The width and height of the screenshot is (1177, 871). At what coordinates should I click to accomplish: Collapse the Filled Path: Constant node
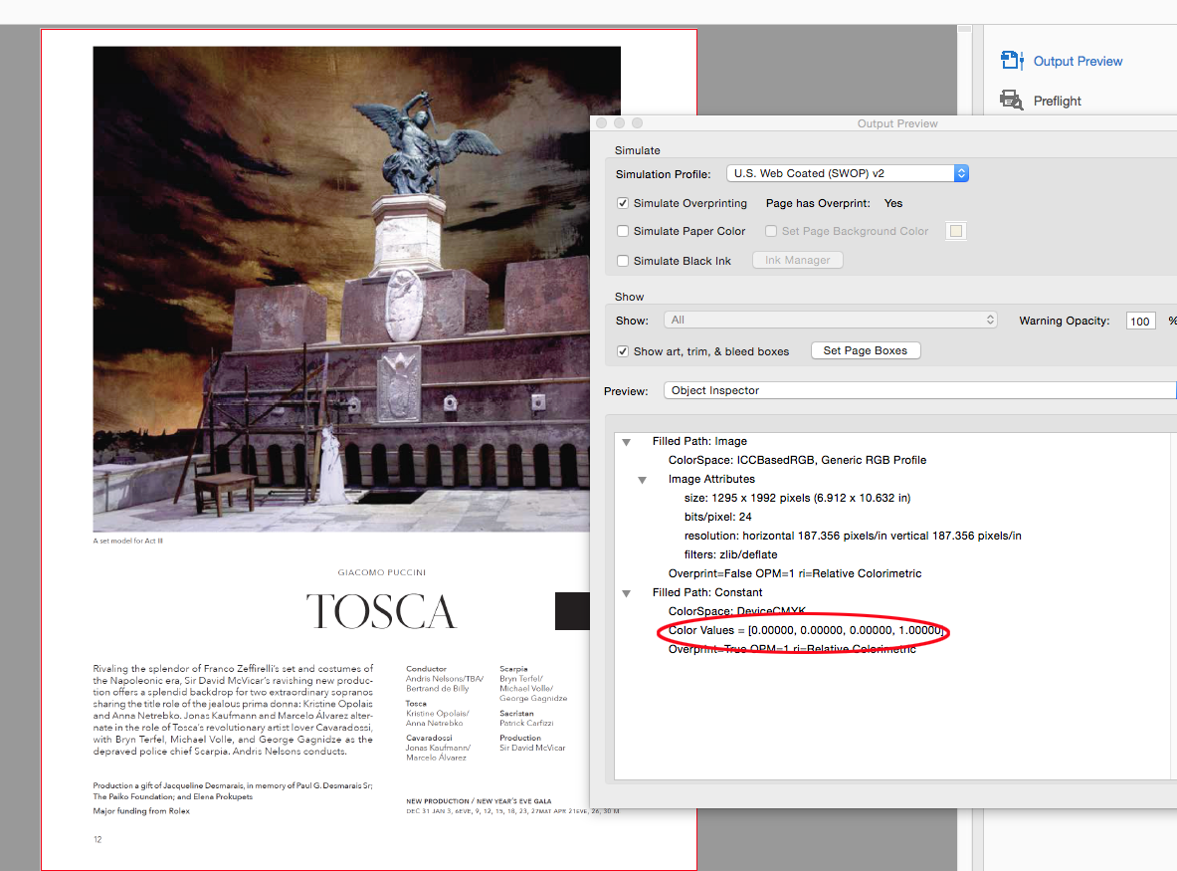626,593
